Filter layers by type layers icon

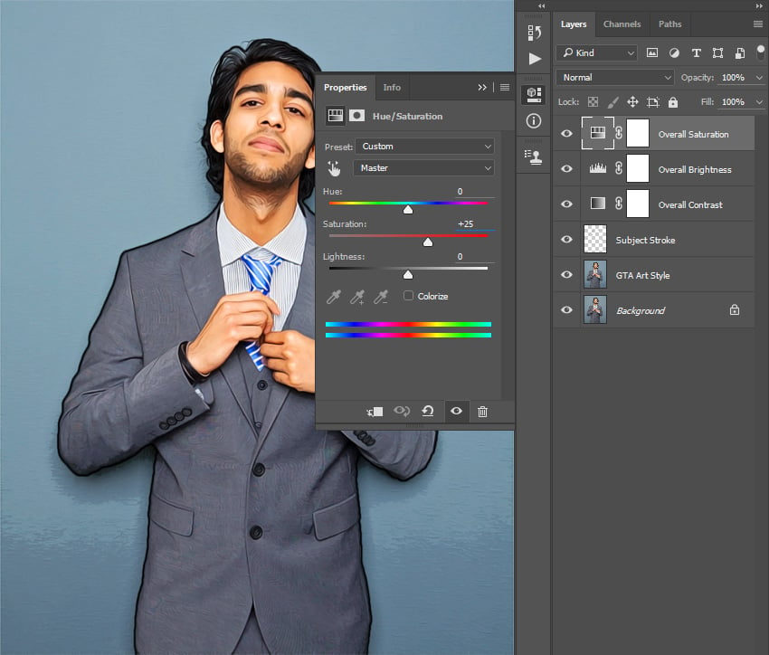696,53
